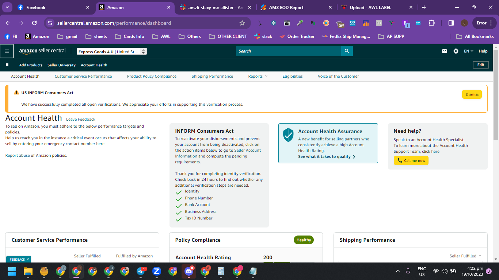The height and width of the screenshot is (280, 499).
Task: Open the Extensions puzzle icon
Action: 431,23
